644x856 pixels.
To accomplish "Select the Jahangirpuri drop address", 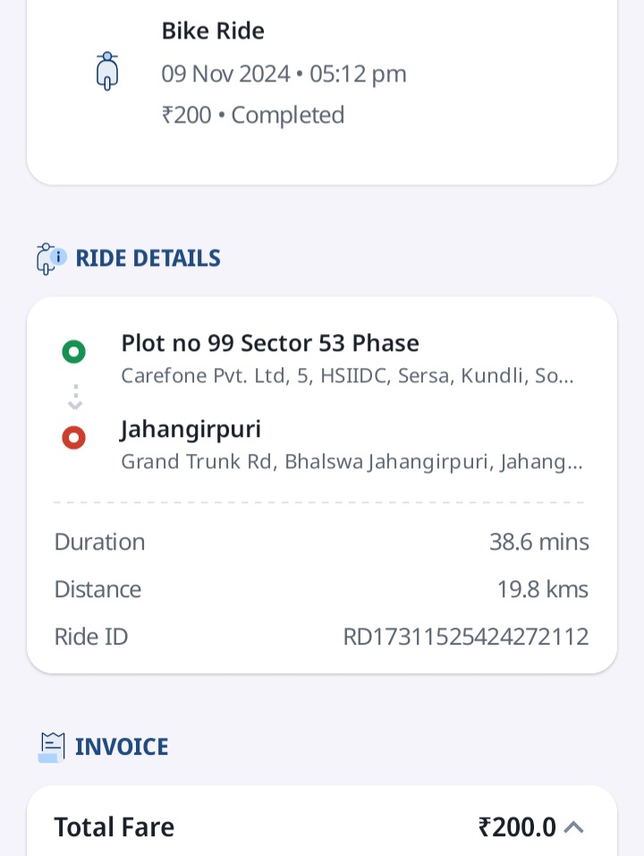I will [191, 430].
